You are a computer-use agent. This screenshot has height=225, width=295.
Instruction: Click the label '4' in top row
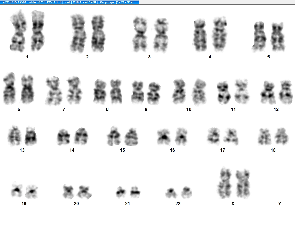(x=210, y=57)
